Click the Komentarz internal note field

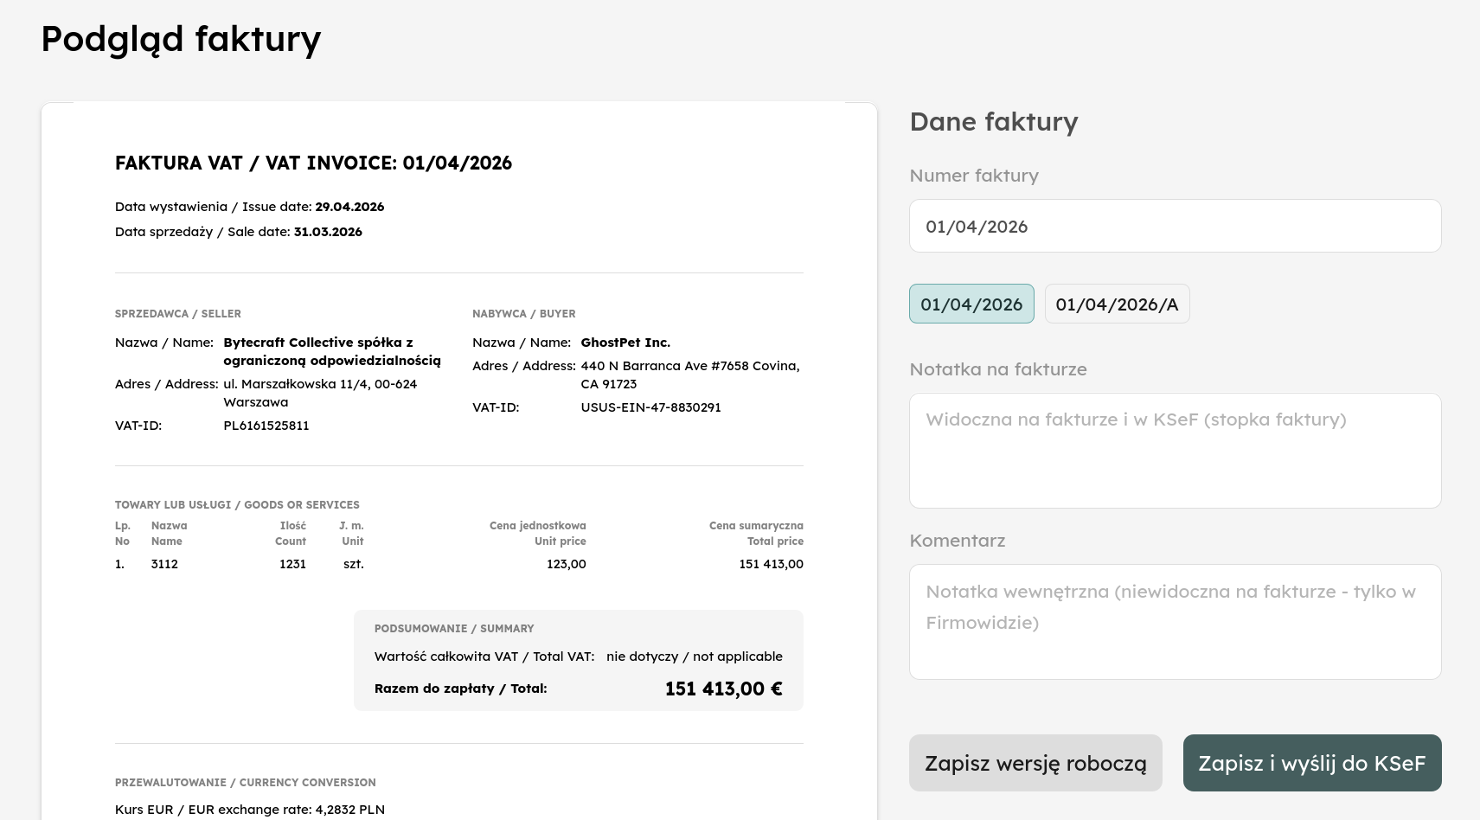click(1175, 622)
